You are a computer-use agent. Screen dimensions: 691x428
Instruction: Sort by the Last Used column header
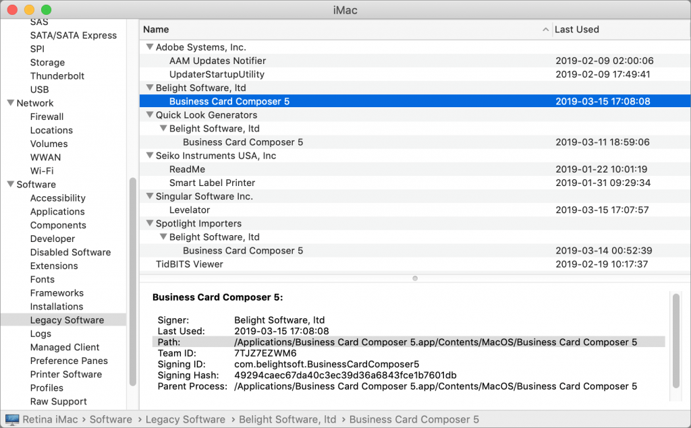[621, 30]
